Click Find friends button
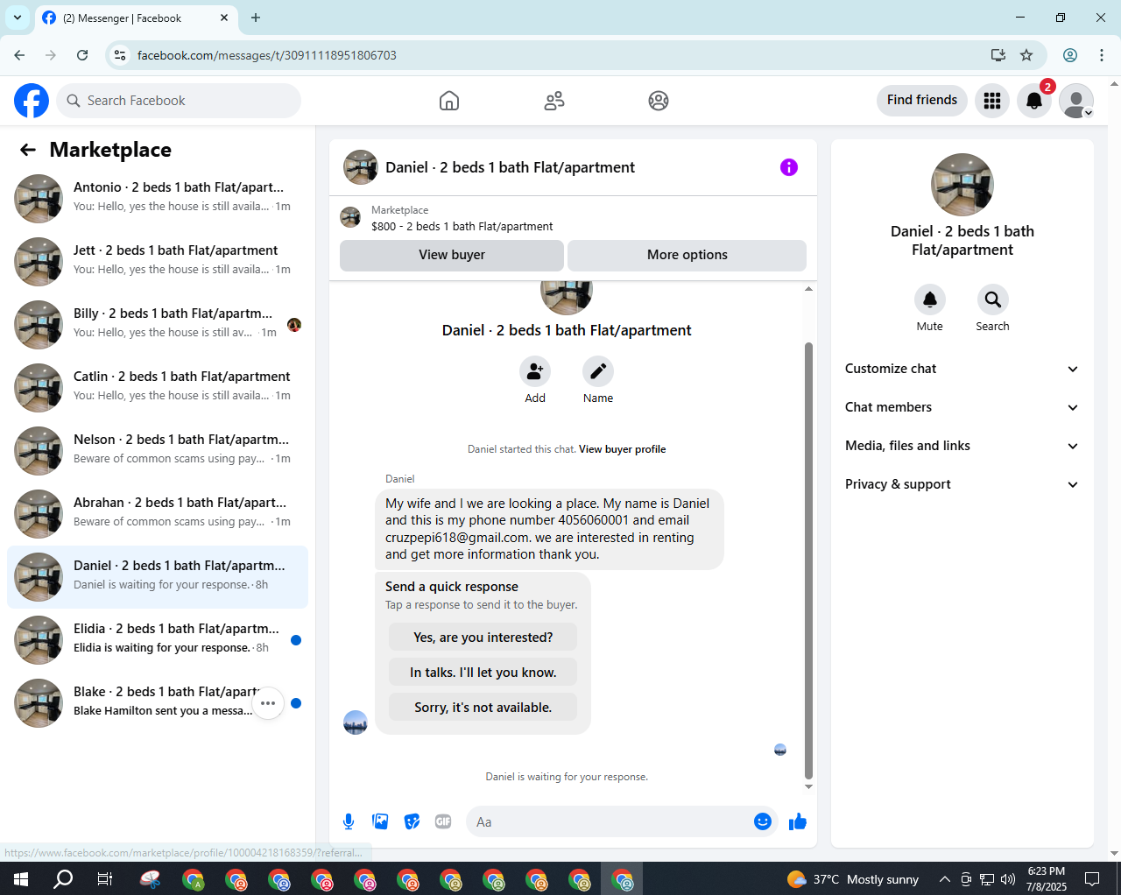The width and height of the screenshot is (1121, 895). 922,100
